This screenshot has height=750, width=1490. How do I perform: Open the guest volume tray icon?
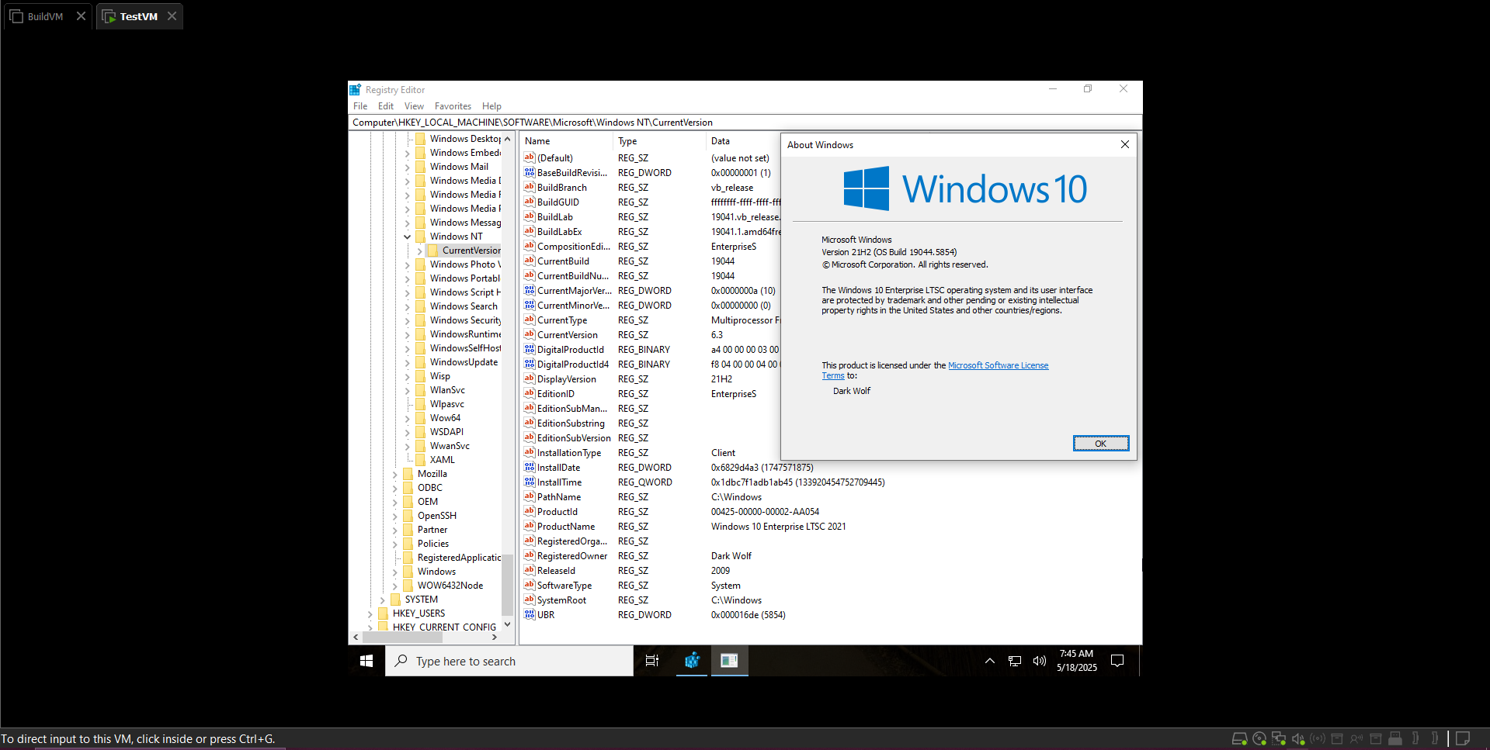tap(1040, 661)
